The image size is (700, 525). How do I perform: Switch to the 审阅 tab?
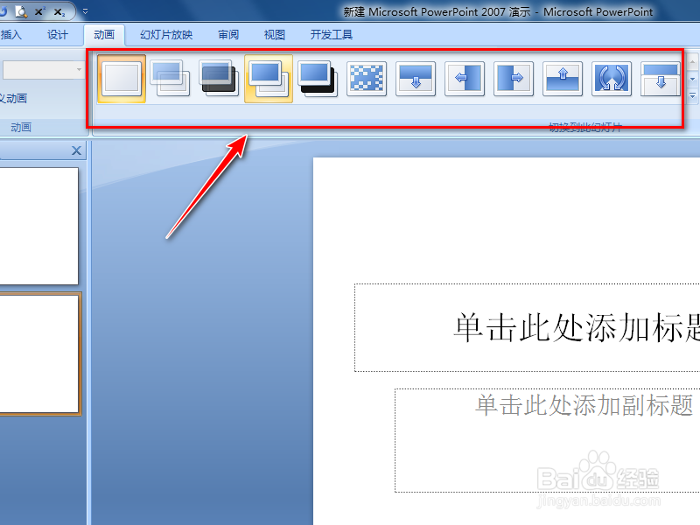click(x=228, y=34)
